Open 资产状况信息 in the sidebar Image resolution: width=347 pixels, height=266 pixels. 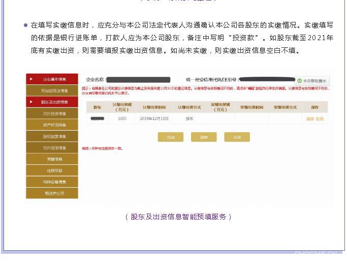54,125
